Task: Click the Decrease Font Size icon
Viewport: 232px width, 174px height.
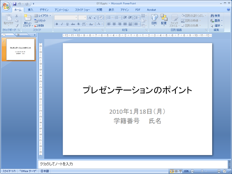Action: tap(95, 18)
